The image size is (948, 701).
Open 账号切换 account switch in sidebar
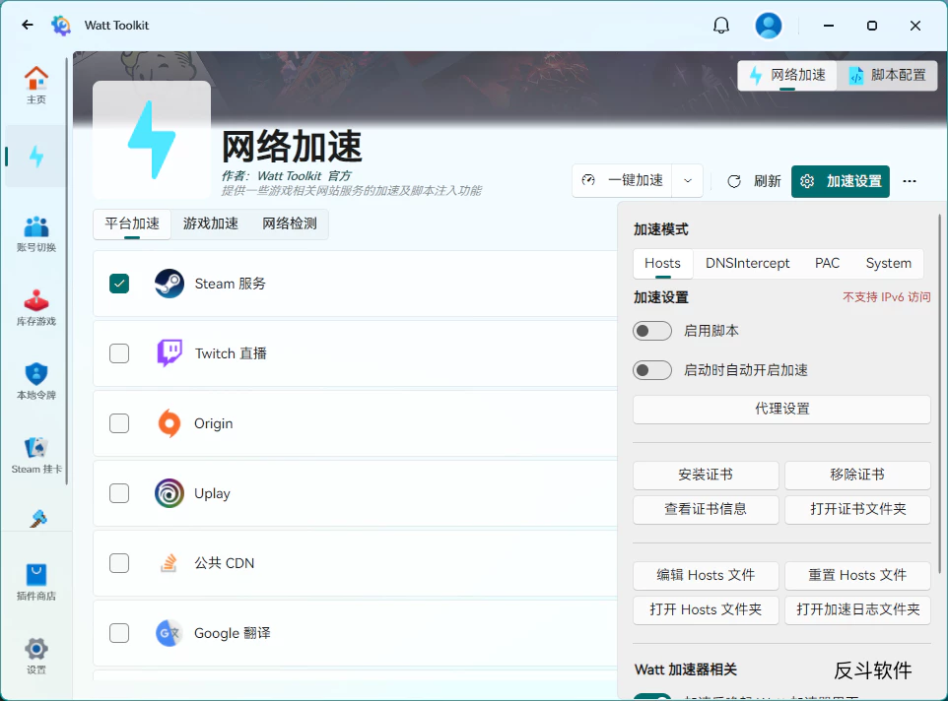[x=36, y=233]
